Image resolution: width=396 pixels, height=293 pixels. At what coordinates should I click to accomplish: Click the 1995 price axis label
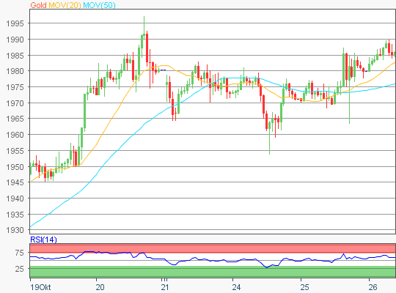coord(15,23)
